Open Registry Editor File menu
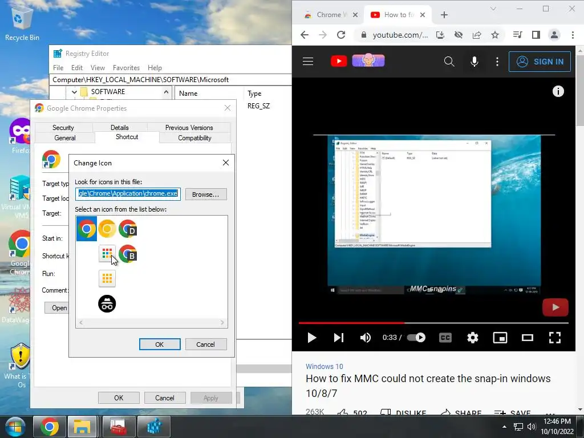Image resolution: width=584 pixels, height=438 pixels. [58, 68]
